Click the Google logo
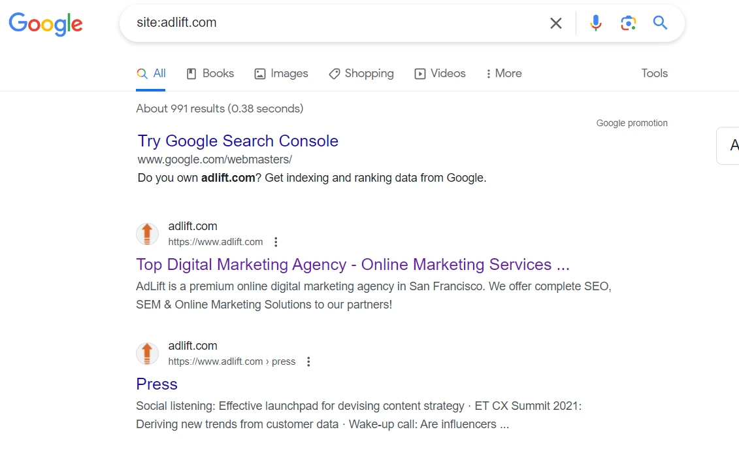Screen dimensions: 739x453 (x=45, y=24)
